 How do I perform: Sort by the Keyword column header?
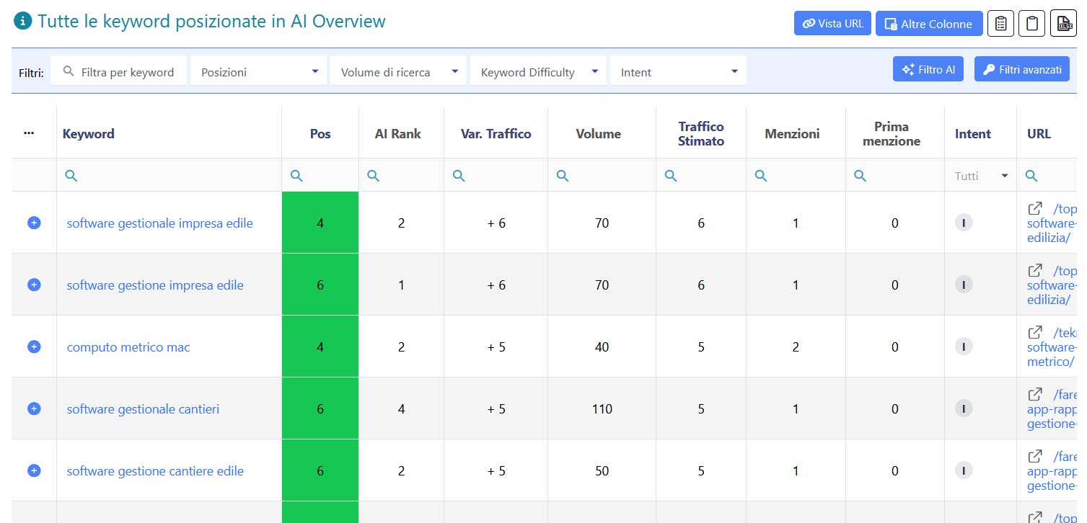pos(89,133)
